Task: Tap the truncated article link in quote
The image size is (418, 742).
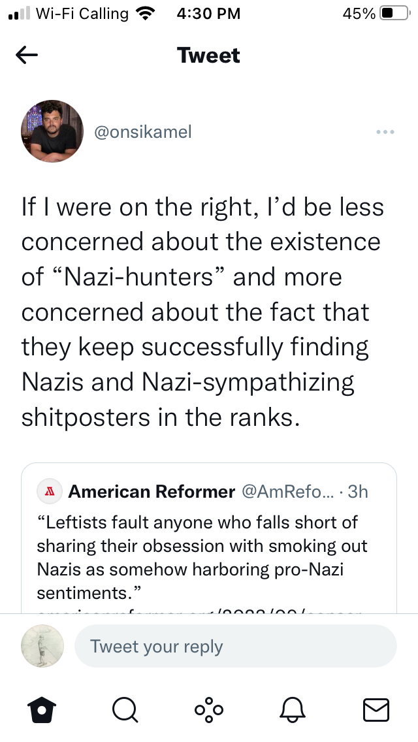Action: pyautogui.click(x=199, y=610)
